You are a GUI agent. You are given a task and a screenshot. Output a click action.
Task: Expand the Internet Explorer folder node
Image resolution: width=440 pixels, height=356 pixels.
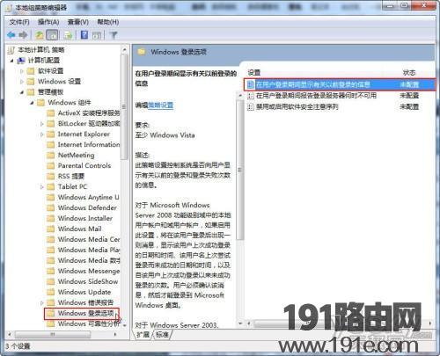coord(42,134)
